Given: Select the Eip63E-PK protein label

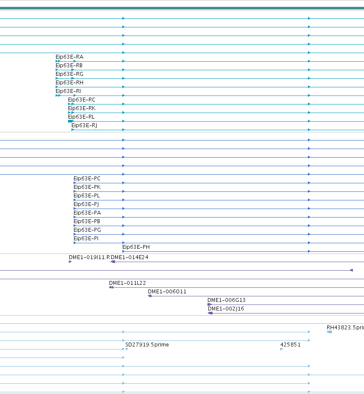Looking at the screenshot, I should [x=87, y=187].
